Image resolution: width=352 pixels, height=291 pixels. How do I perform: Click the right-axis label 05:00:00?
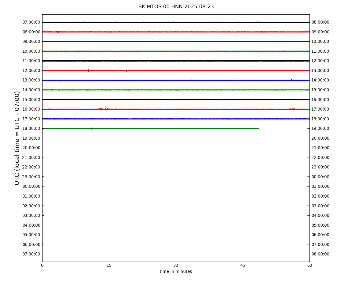320,225
